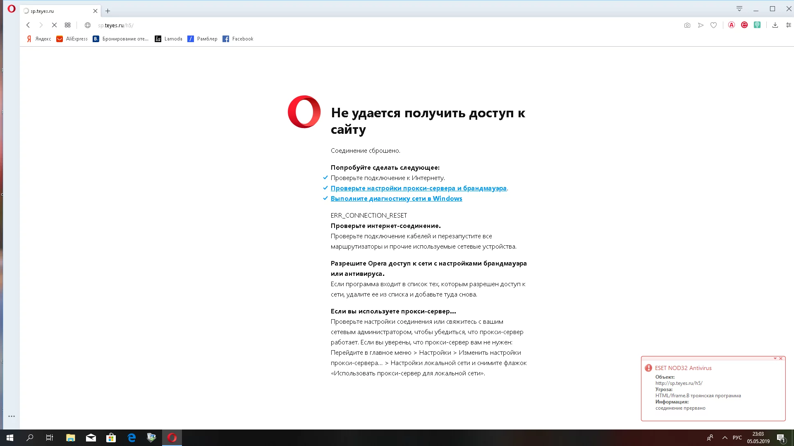The image size is (794, 446).
Task: Take a snapshot with the camera icon
Action: point(687,25)
